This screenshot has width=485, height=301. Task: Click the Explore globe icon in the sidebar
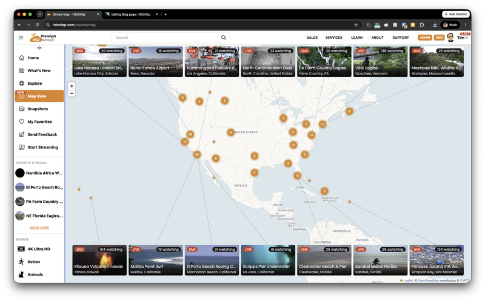[x=22, y=83]
